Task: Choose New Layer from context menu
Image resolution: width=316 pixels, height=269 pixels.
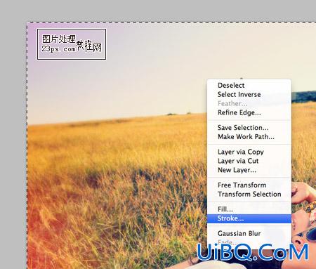Action: click(249, 170)
